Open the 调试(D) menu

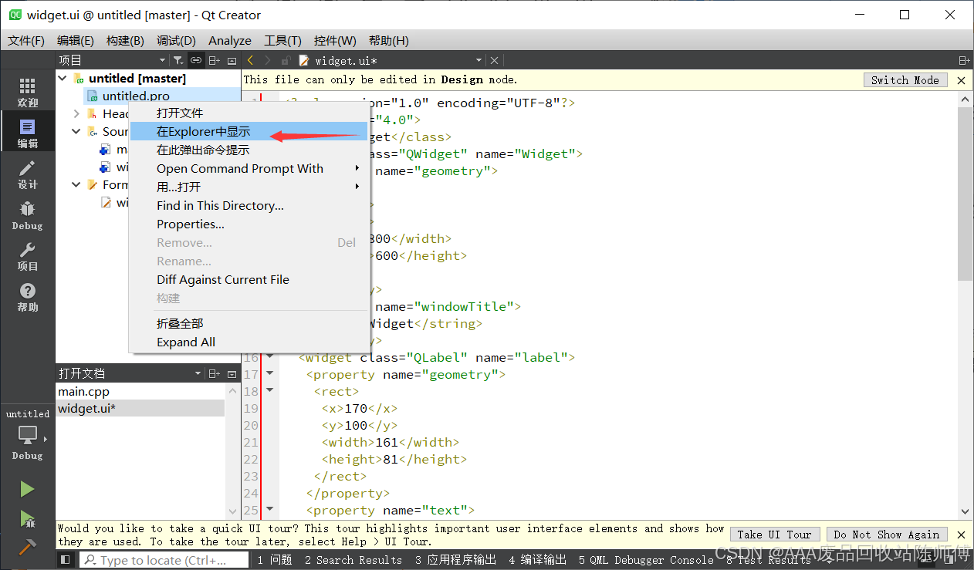tap(175, 40)
